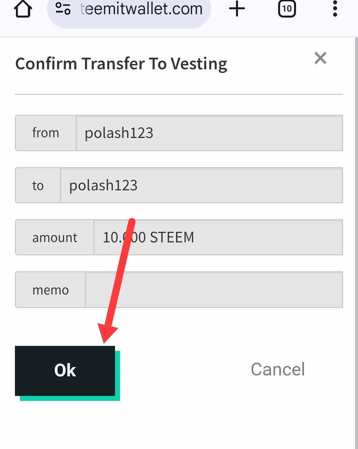Click the from field showing polash123
This screenshot has width=358, height=449.
click(209, 133)
